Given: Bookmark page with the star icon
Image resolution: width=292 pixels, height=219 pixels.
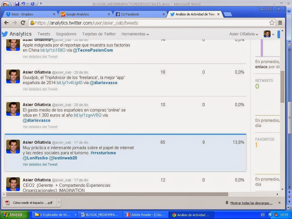Looking at the screenshot, I should pos(272,23).
